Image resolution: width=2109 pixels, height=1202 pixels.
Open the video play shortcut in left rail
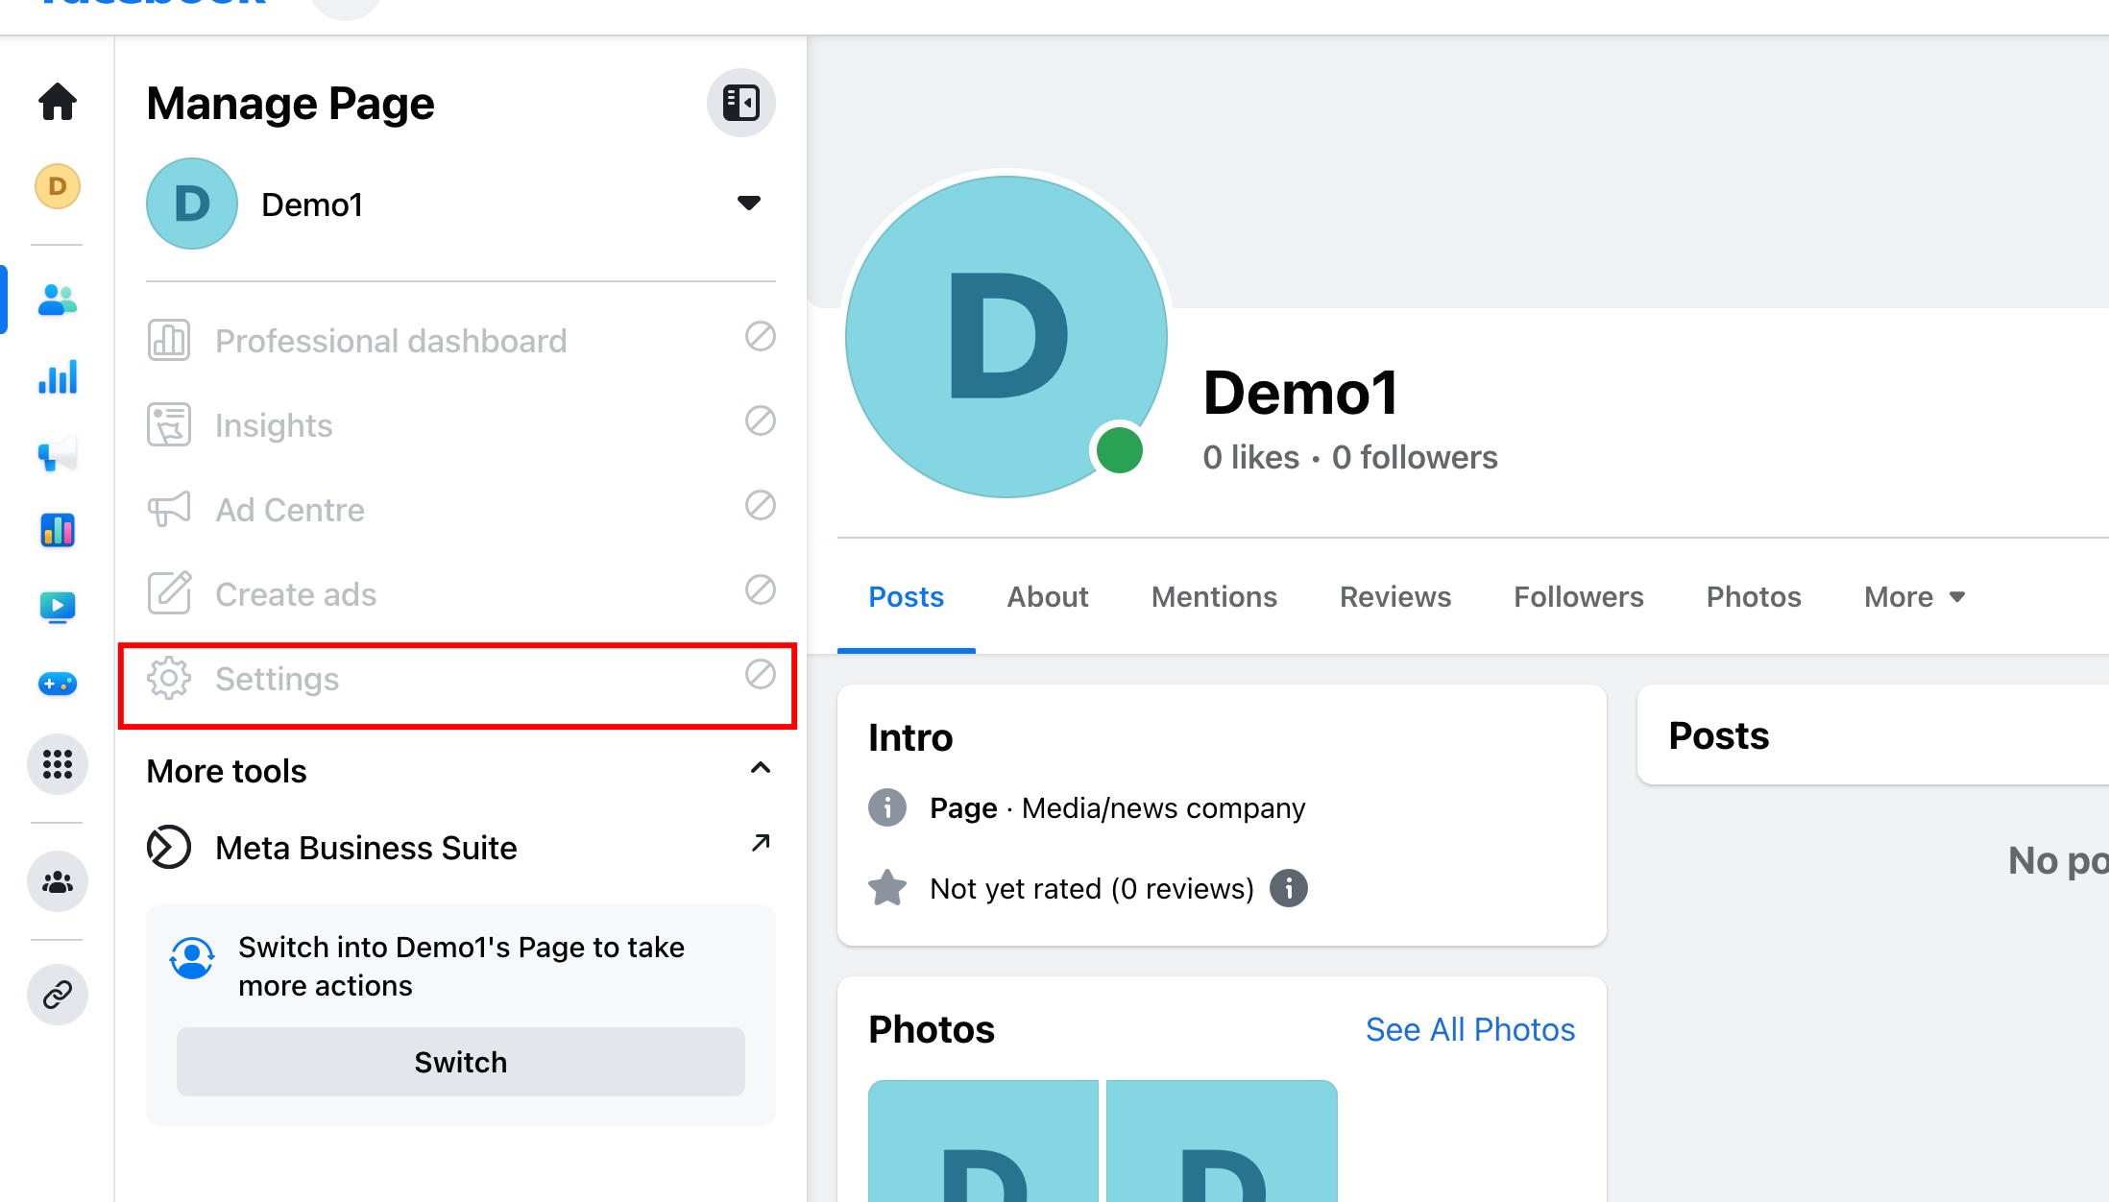pyautogui.click(x=58, y=607)
